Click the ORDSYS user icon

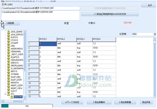coord(9,63)
